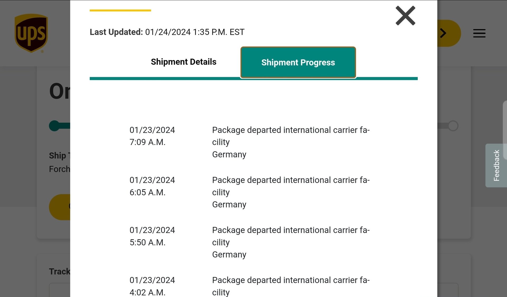Click Germany location under 6:05 A.M. entry
Screen dimensions: 507x297
(x=229, y=205)
